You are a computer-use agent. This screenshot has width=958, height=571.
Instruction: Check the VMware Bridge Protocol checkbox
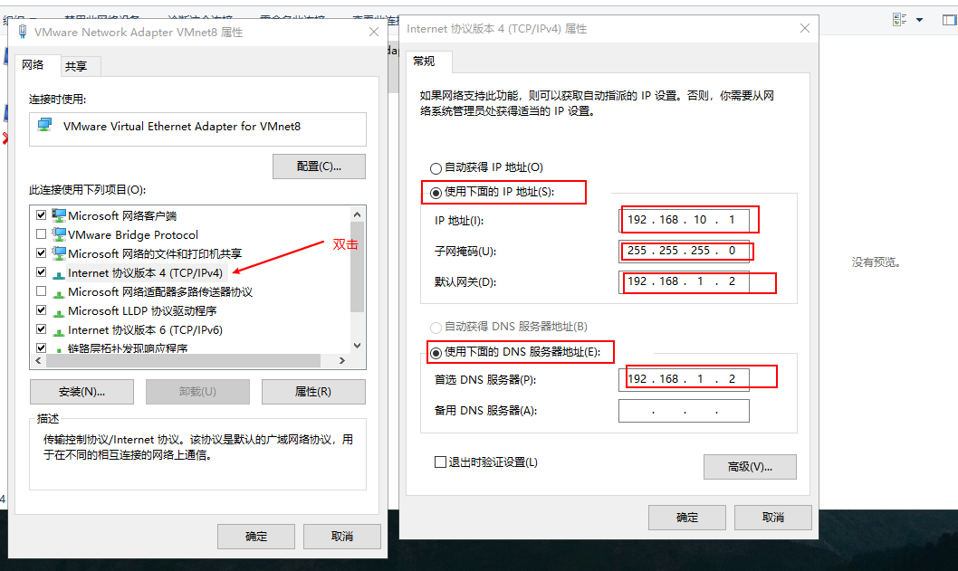click(41, 233)
